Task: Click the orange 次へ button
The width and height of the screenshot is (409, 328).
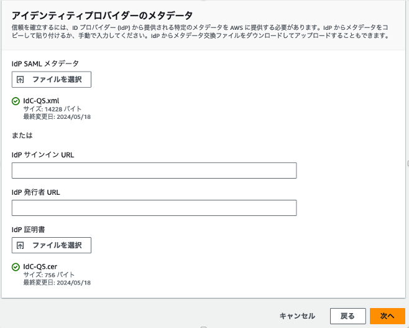Action: point(387,316)
